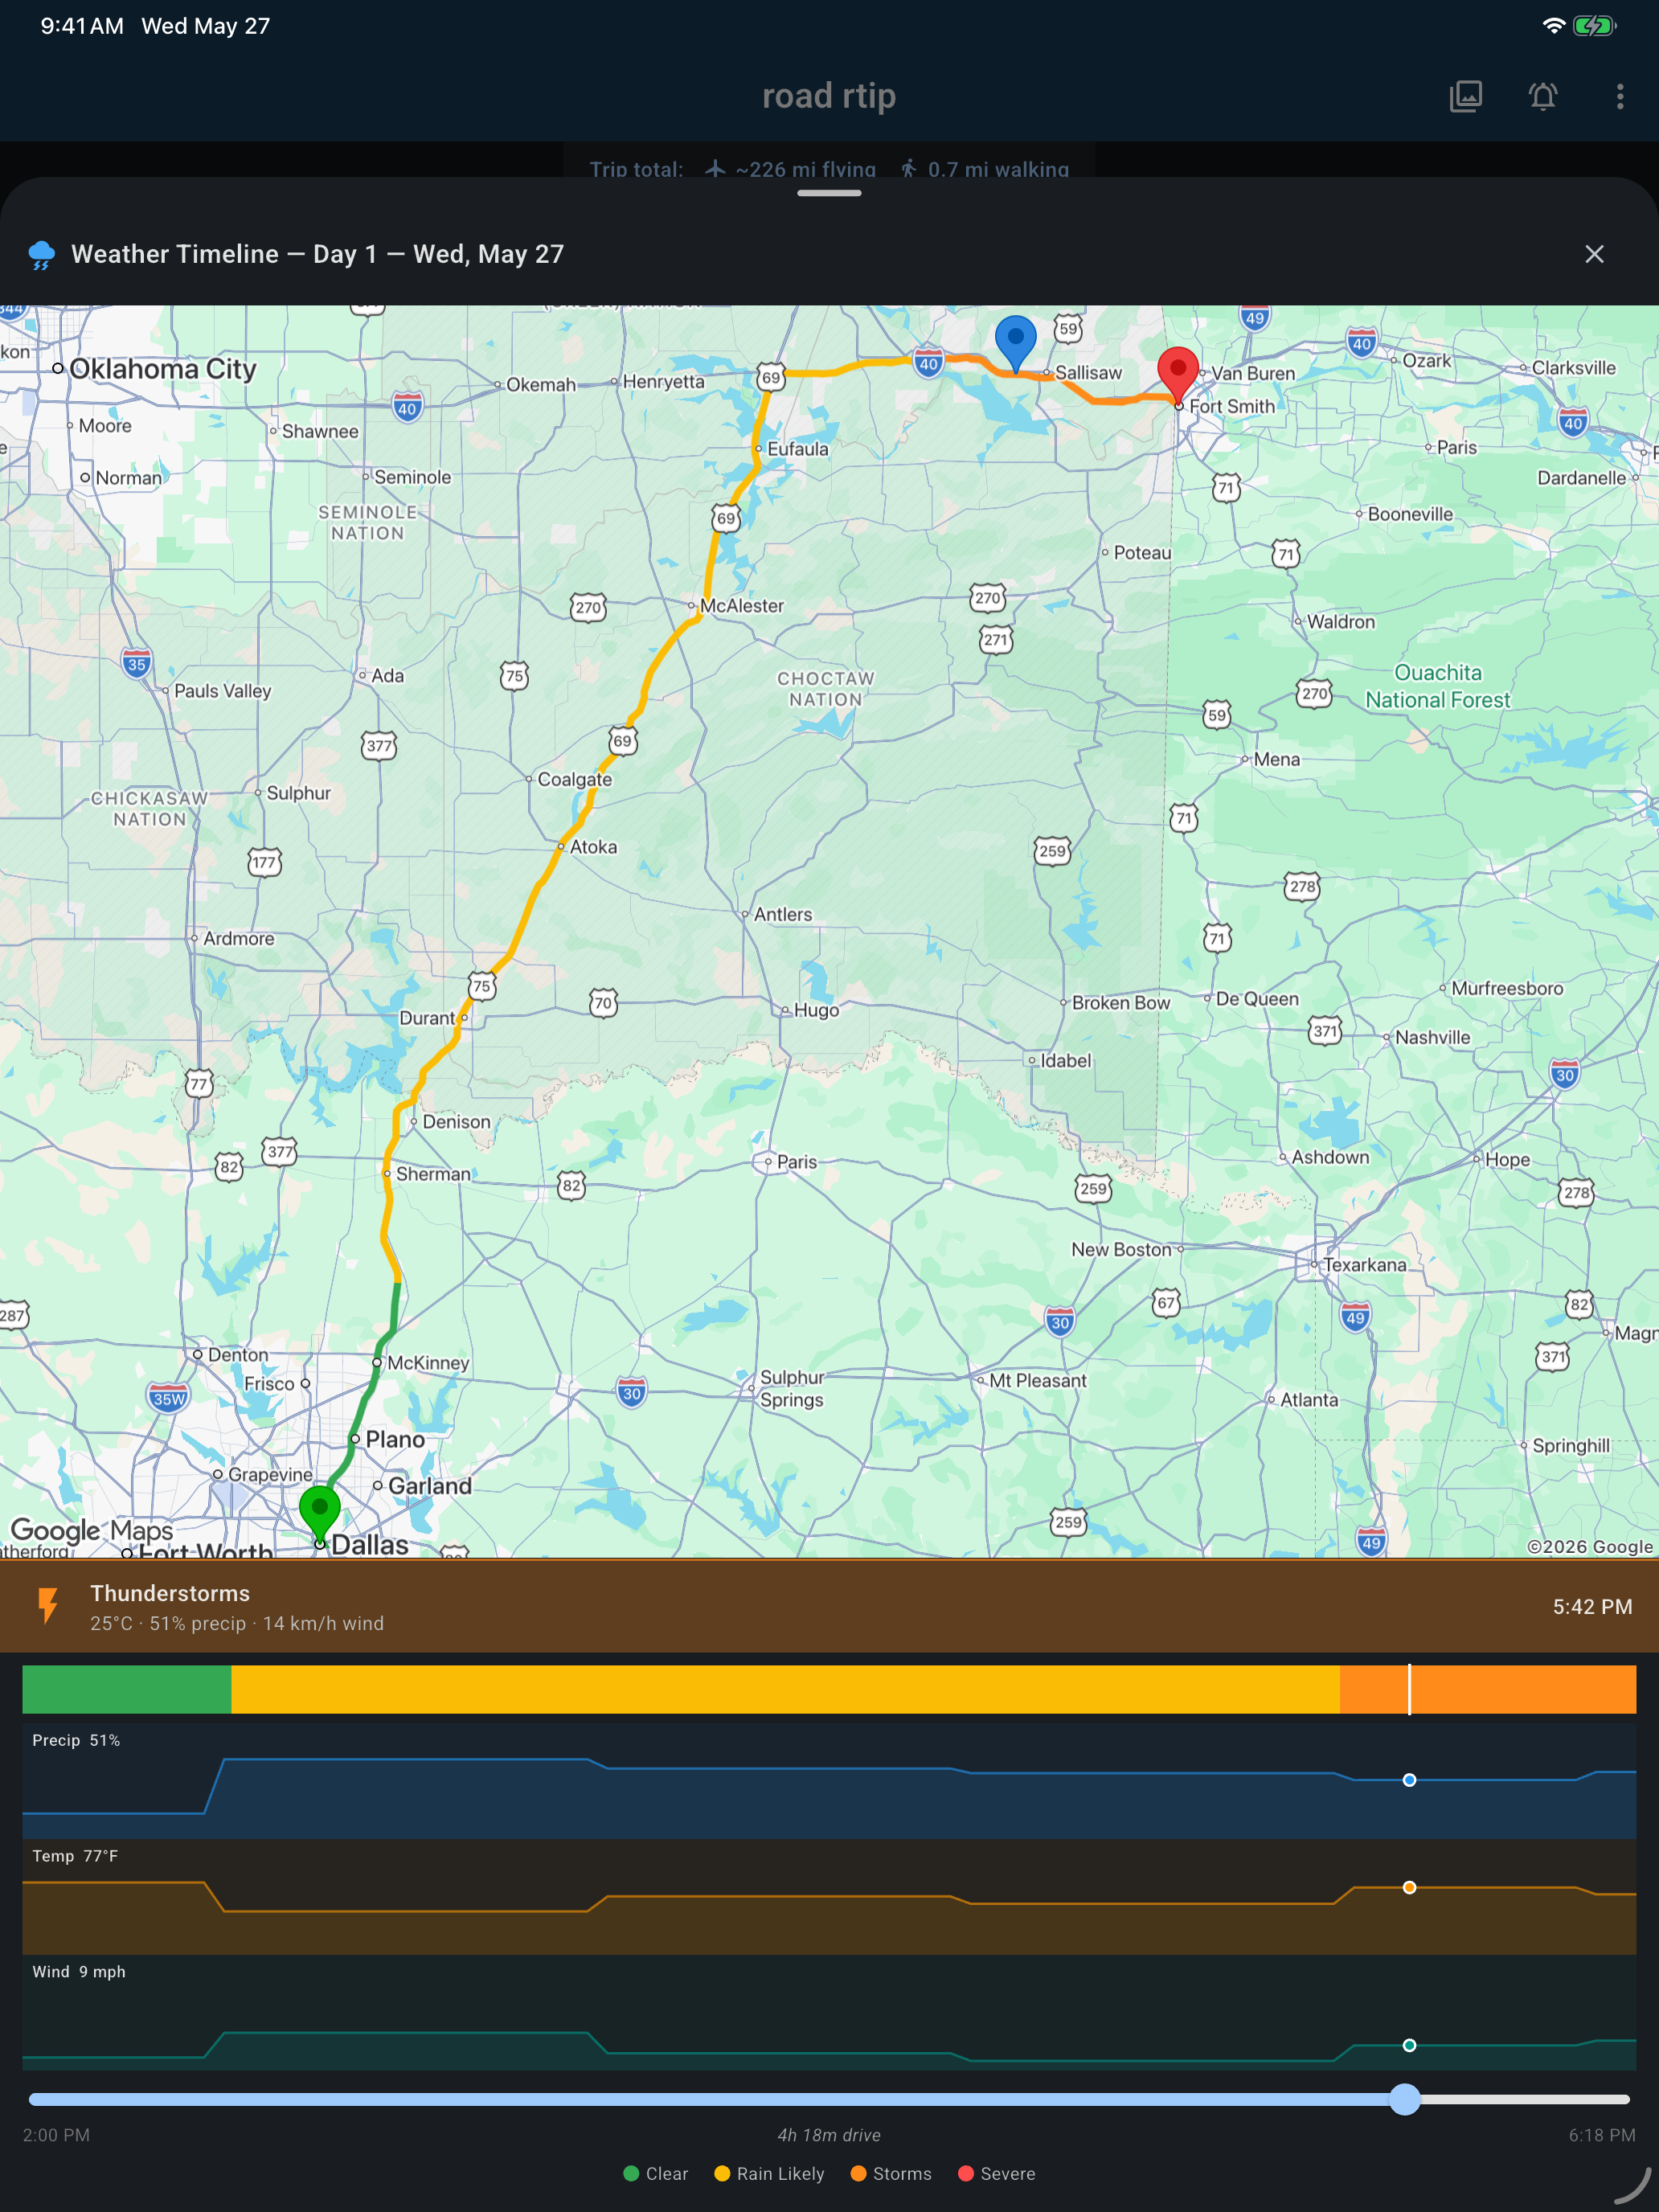Click the time slider thumb
The width and height of the screenshot is (1659, 2212).
pyautogui.click(x=1405, y=2099)
